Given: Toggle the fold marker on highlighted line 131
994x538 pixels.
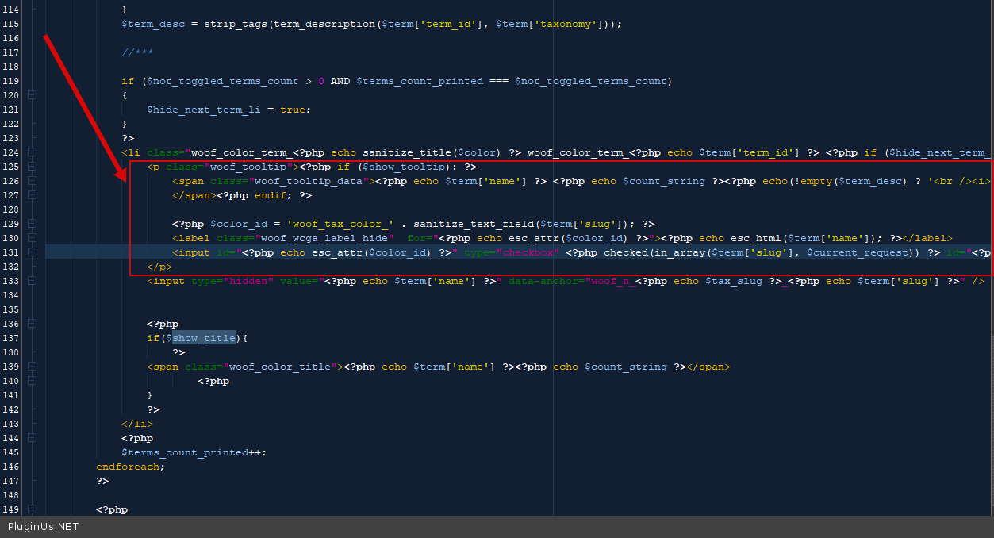Looking at the screenshot, I should pos(33,252).
